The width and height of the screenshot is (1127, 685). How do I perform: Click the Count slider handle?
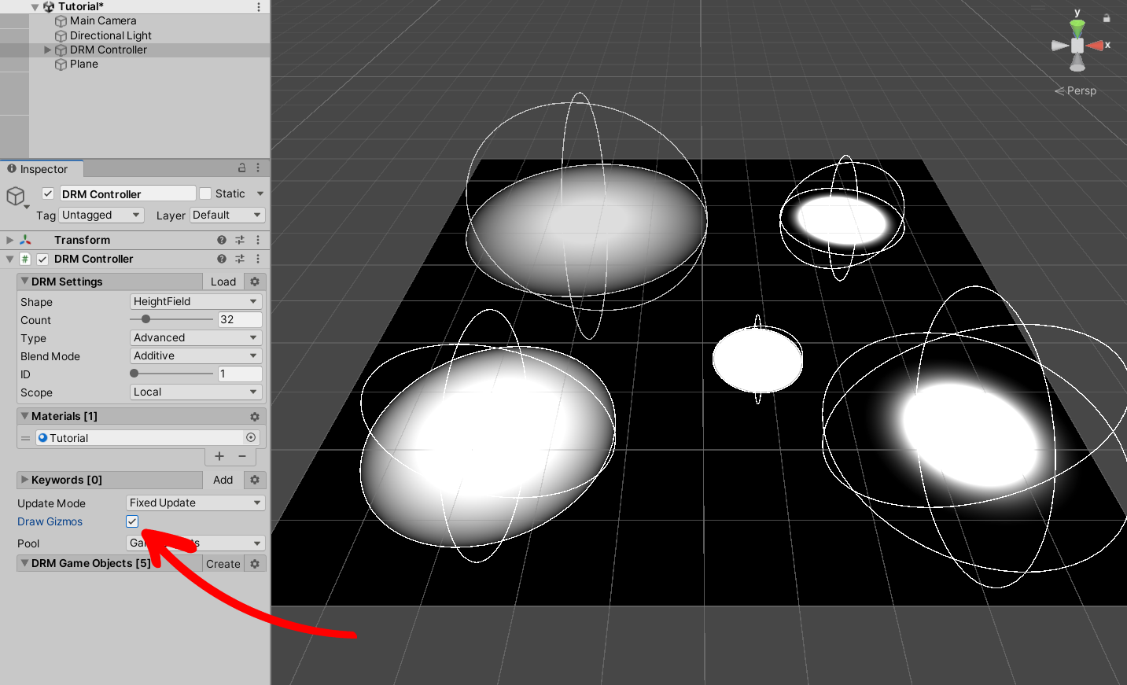click(145, 319)
